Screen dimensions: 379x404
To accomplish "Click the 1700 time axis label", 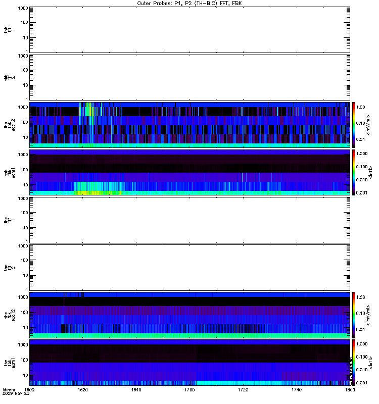I will click(x=189, y=390).
